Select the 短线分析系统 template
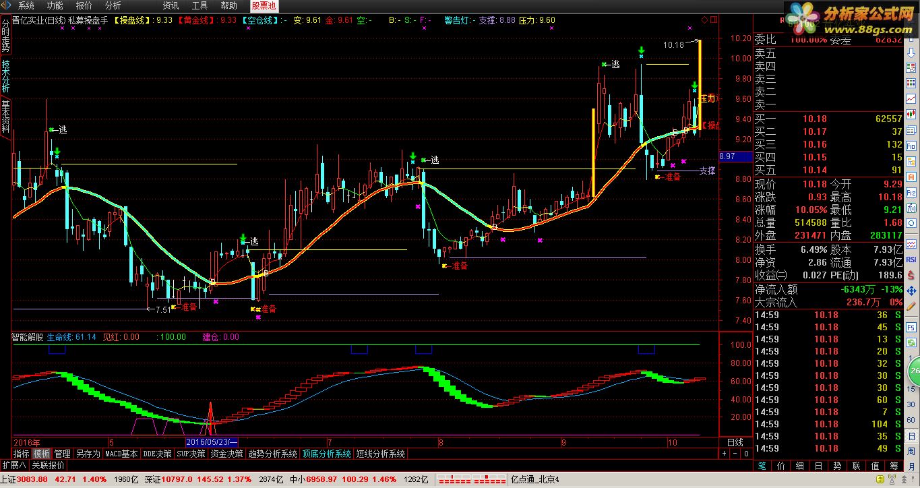920x488 pixels. 381,454
